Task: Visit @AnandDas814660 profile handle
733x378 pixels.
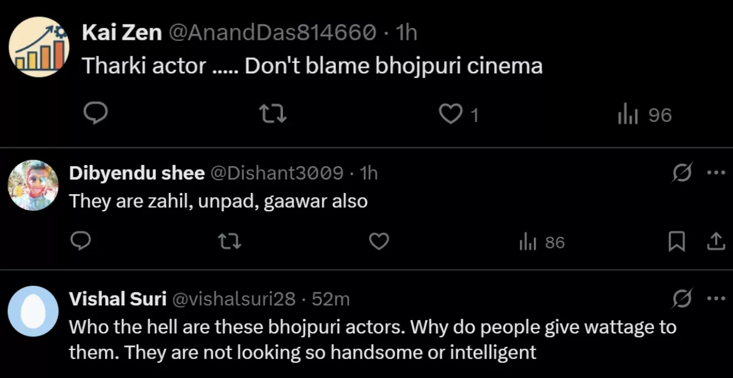Action: (x=272, y=32)
